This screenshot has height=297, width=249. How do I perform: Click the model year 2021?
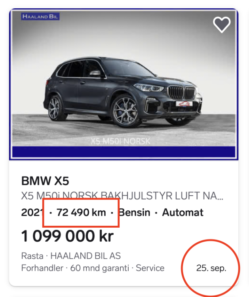[32, 213]
